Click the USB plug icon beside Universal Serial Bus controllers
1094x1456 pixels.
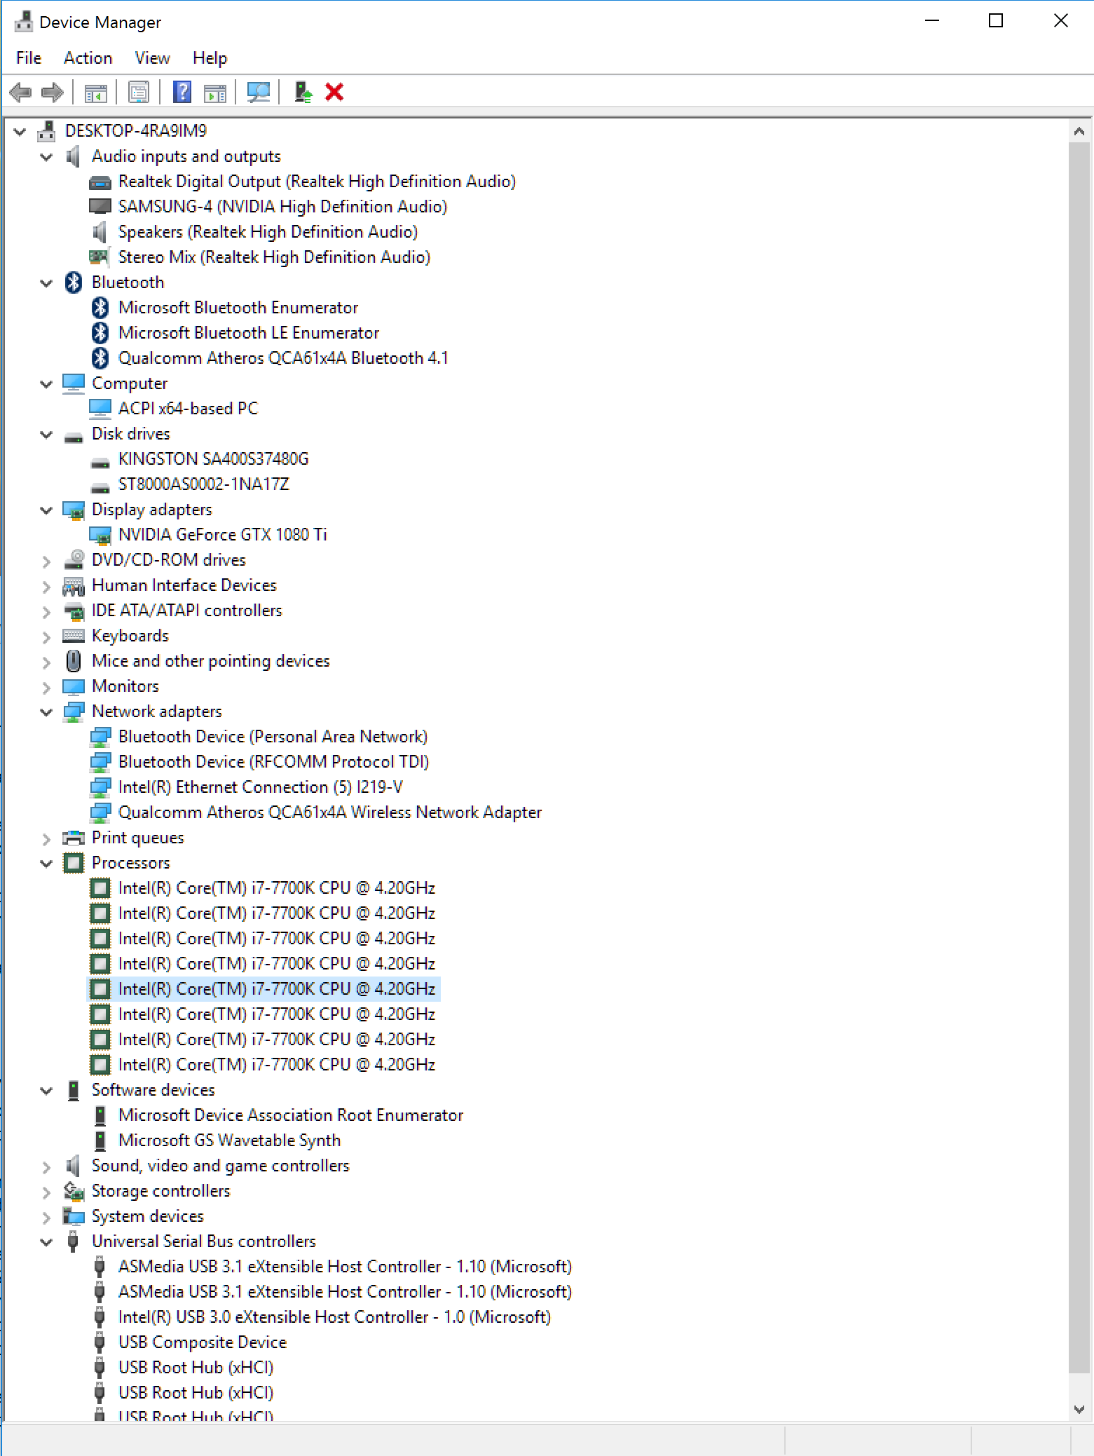pyautogui.click(x=73, y=1241)
